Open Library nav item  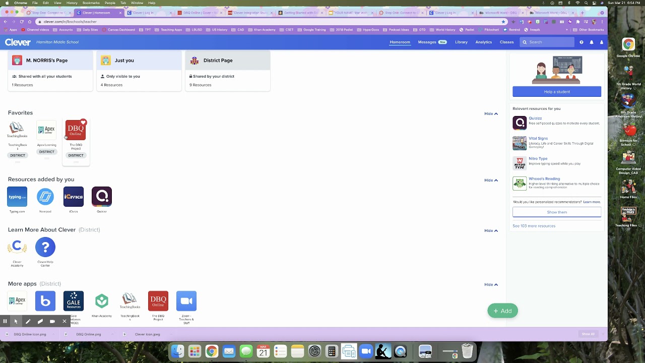(x=461, y=42)
